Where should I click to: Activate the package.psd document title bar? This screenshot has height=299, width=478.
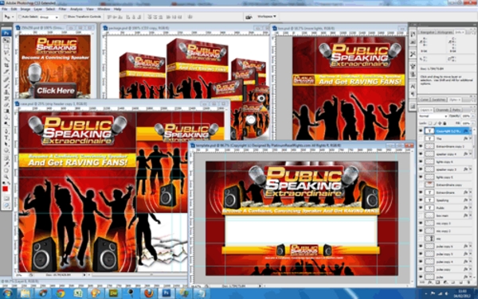click(x=186, y=28)
